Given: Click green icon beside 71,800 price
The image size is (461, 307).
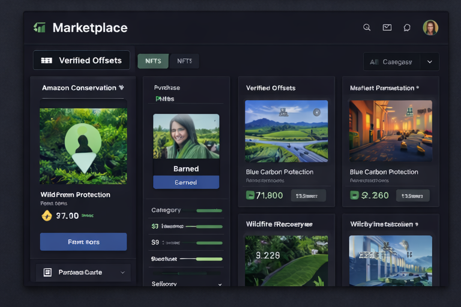Looking at the screenshot, I should 250,195.
